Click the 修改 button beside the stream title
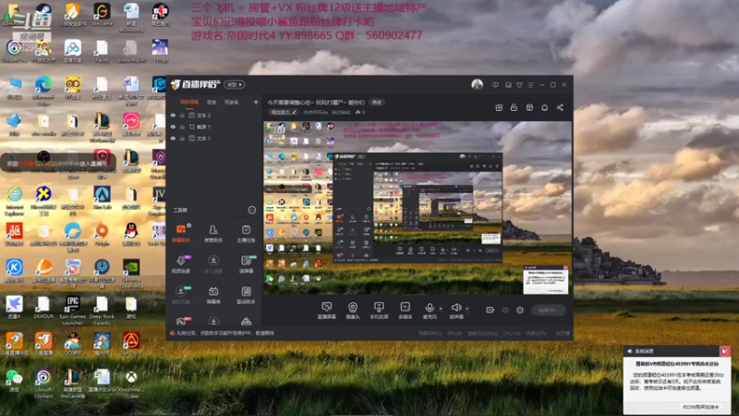This screenshot has width=739, height=416. (x=377, y=103)
